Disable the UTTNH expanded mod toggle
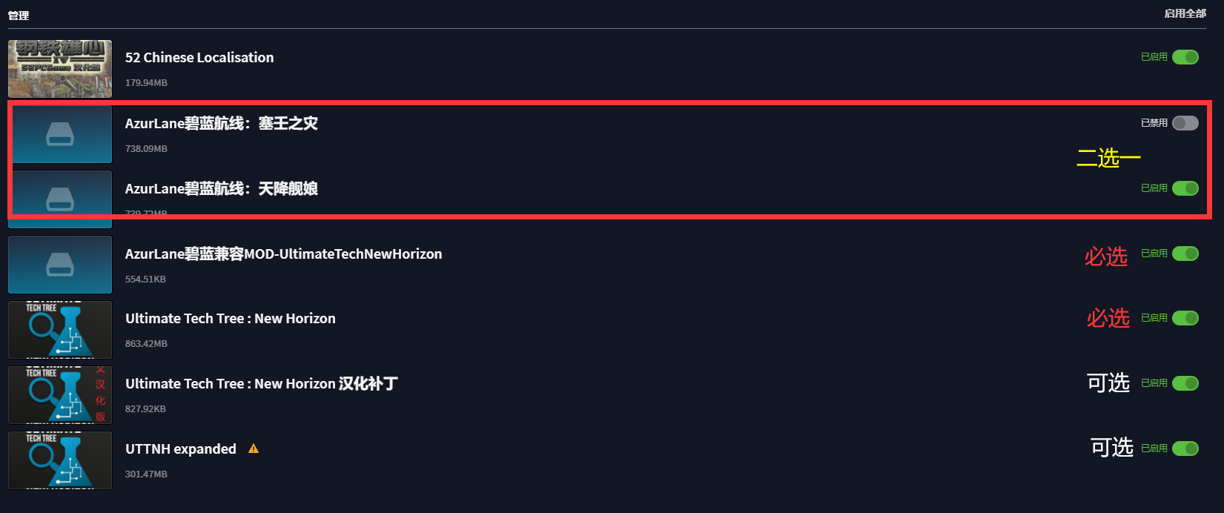Image resolution: width=1224 pixels, height=513 pixels. [1185, 449]
